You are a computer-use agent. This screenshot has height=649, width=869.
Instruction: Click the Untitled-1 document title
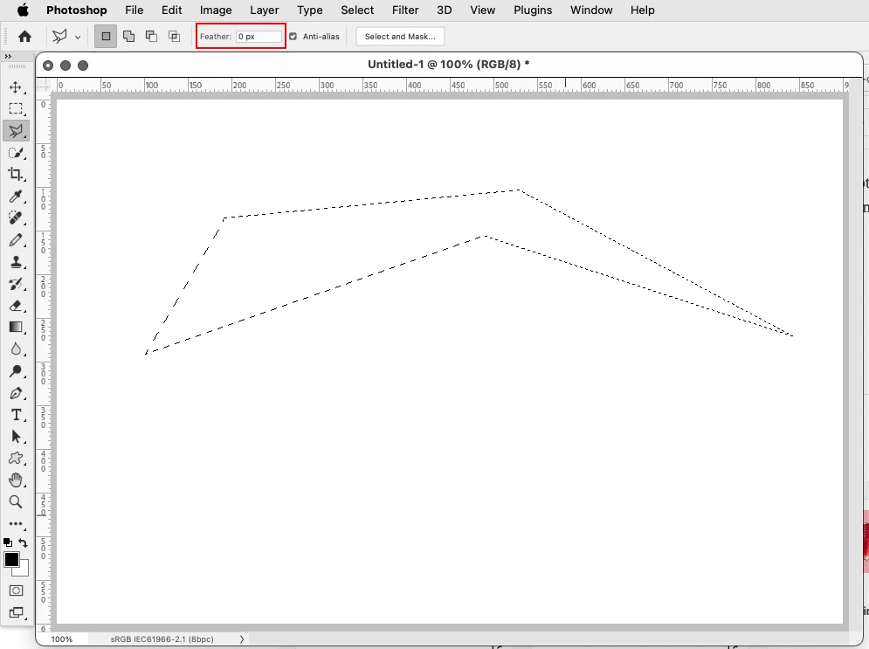point(449,65)
